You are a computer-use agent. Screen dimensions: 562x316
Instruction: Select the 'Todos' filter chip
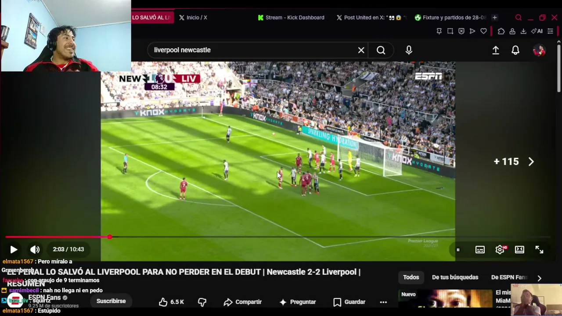coord(411,277)
